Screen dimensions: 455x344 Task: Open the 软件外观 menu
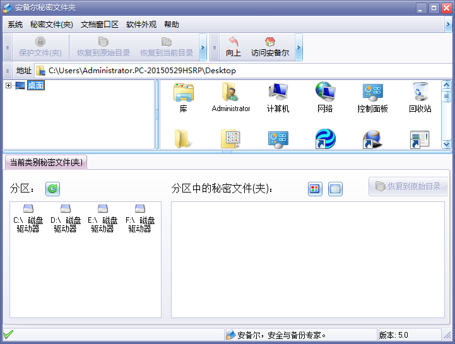(141, 25)
